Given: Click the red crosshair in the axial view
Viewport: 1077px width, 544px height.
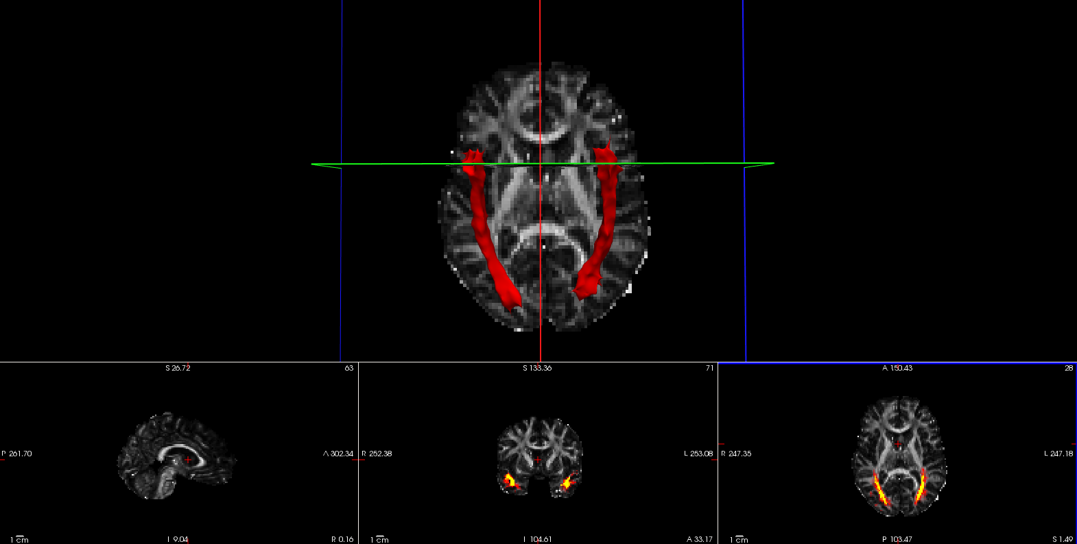Looking at the screenshot, I should [x=897, y=445].
